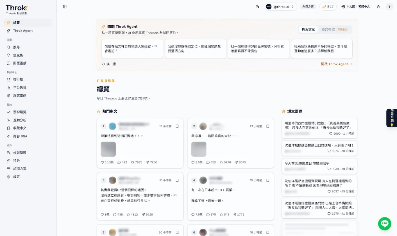Click the 爆文雷達 radar icon in sidebar

[8, 96]
